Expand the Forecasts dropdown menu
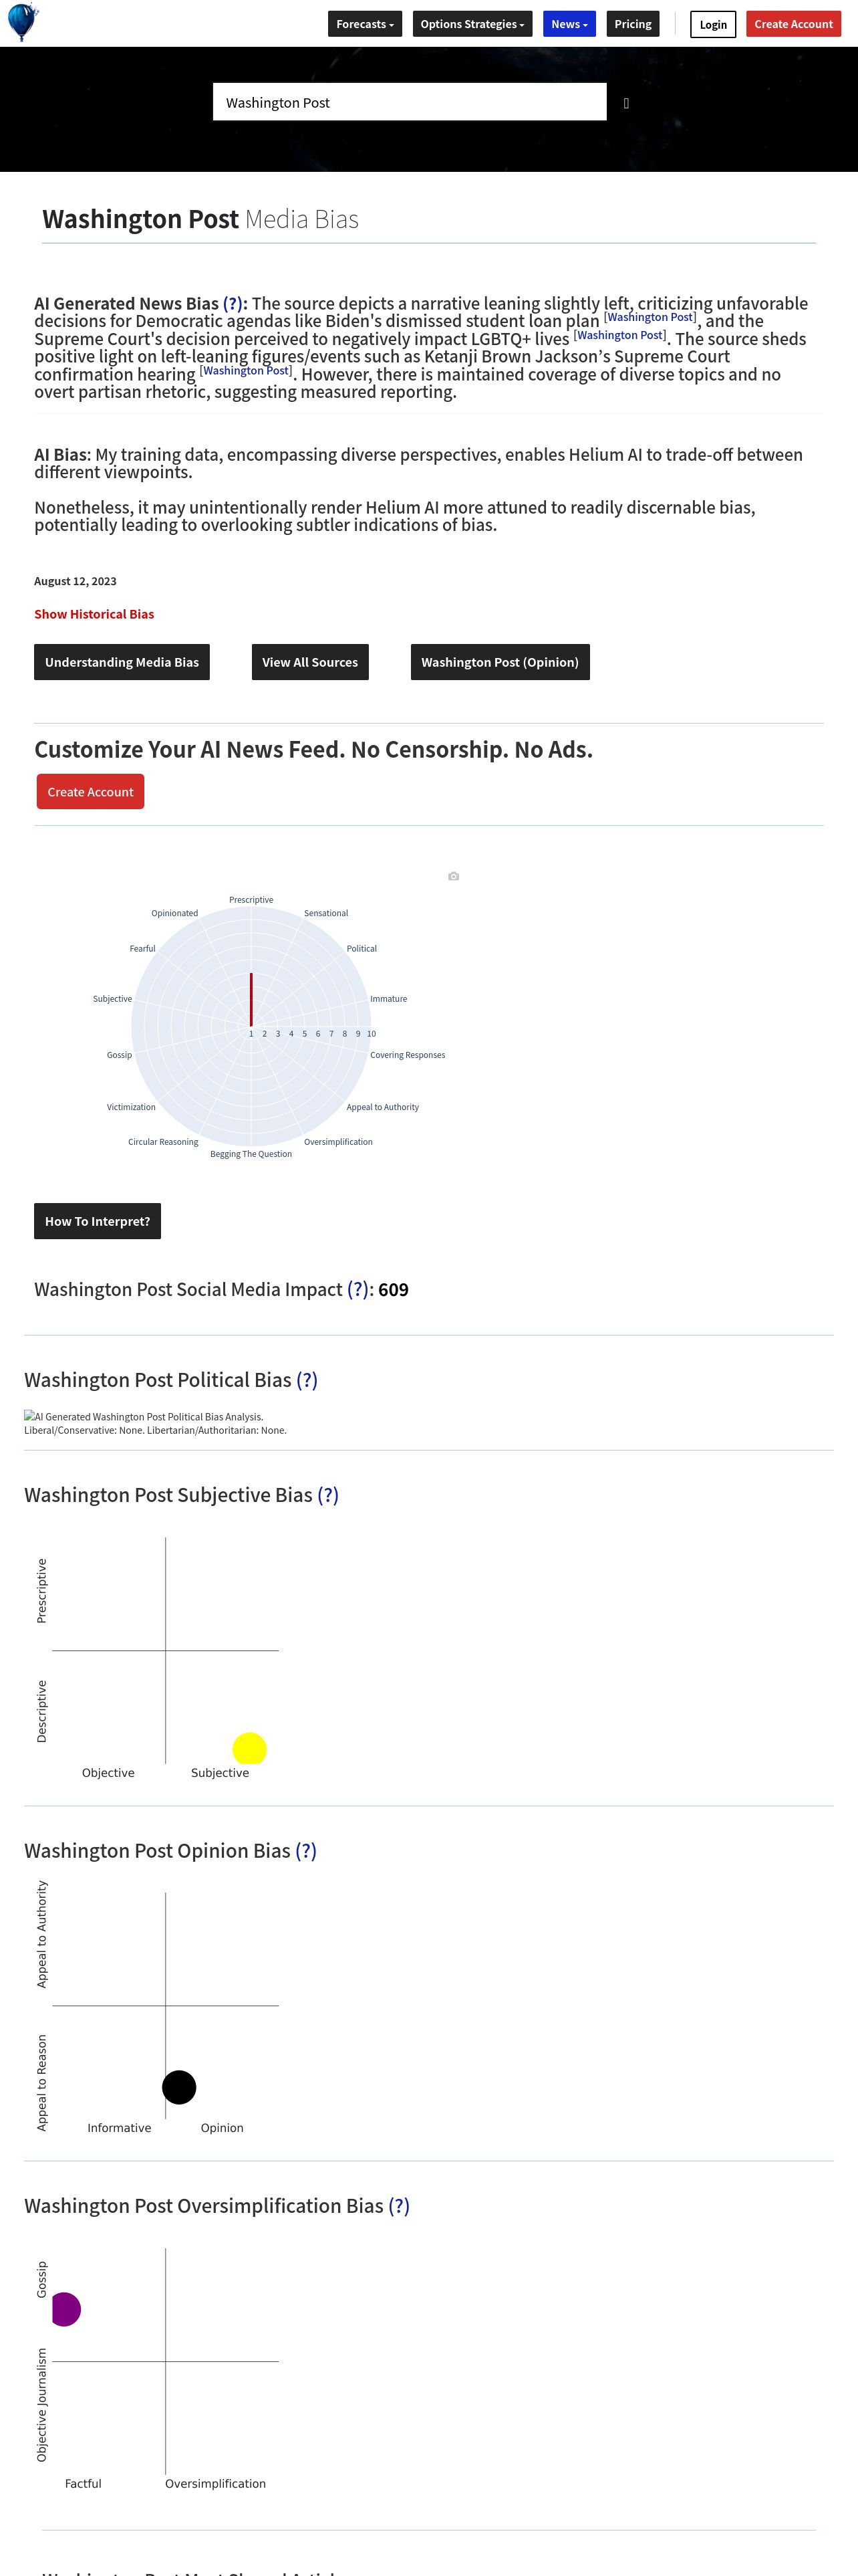The image size is (858, 2576). (x=365, y=24)
